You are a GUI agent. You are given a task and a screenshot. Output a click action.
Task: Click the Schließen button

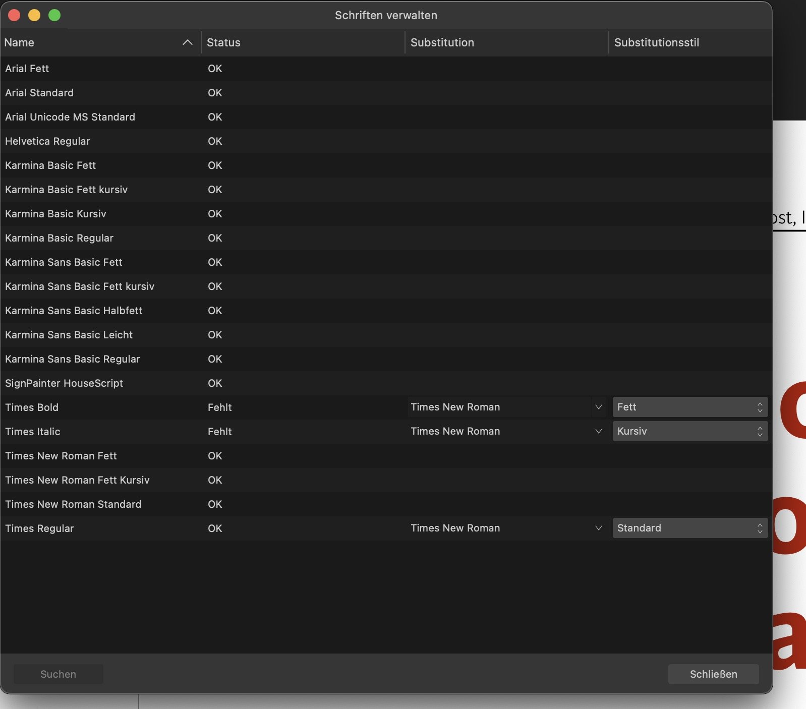713,674
